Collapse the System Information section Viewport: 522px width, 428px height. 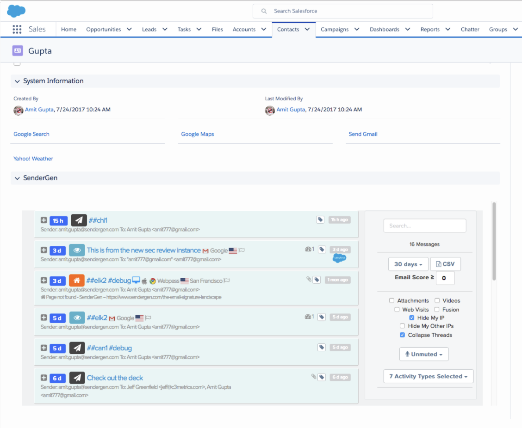coord(17,81)
